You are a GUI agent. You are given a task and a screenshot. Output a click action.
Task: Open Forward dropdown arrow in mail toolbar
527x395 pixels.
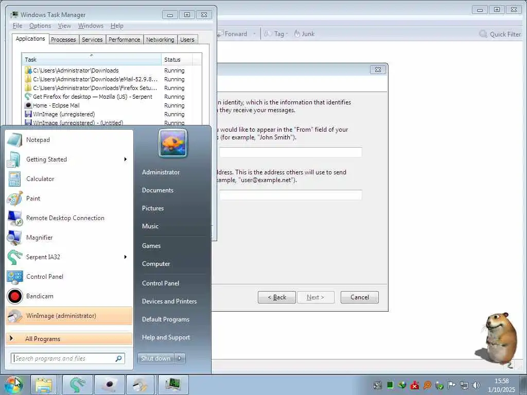coord(254,33)
